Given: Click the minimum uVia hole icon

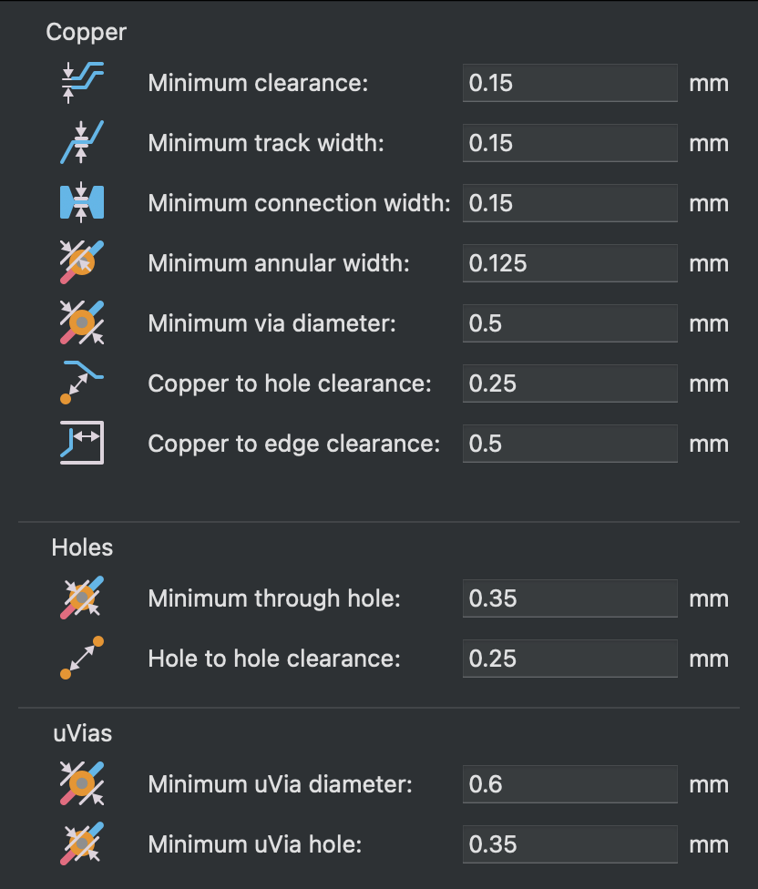Looking at the screenshot, I should point(81,843).
